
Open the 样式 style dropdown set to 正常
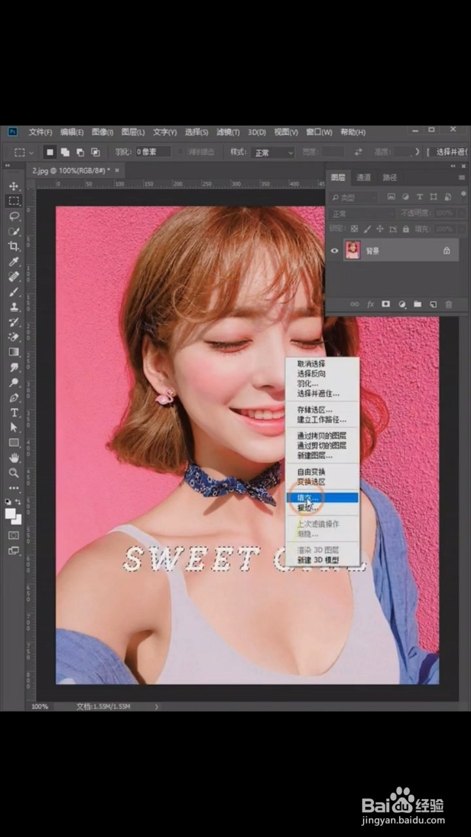click(x=273, y=152)
